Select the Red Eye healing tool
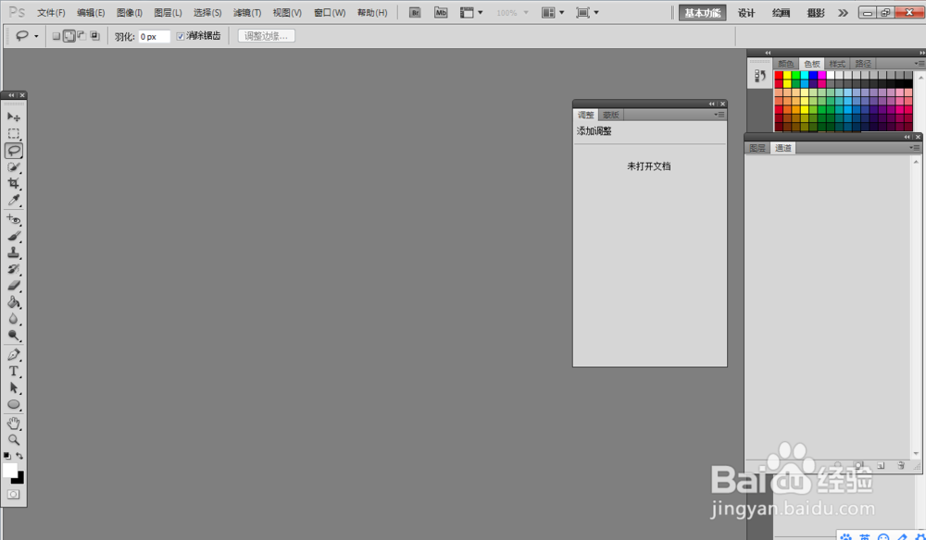 point(14,219)
